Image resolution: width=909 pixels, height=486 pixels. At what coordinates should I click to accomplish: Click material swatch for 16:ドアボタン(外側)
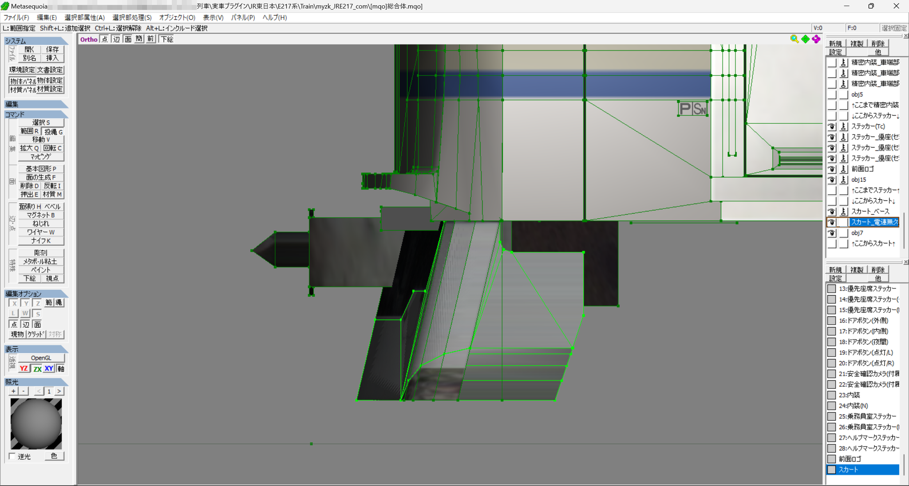tap(832, 321)
